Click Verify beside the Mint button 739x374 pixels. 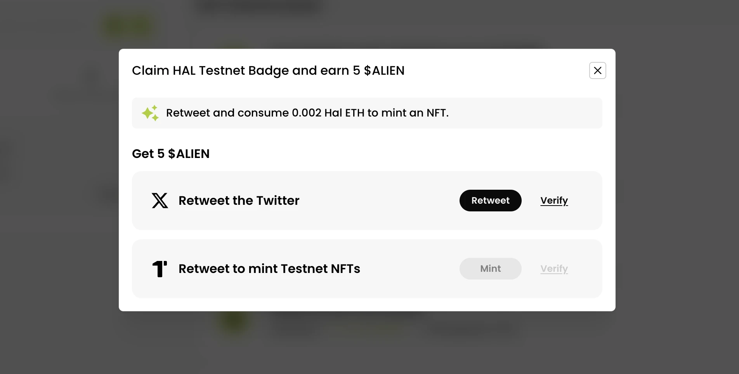pyautogui.click(x=554, y=269)
